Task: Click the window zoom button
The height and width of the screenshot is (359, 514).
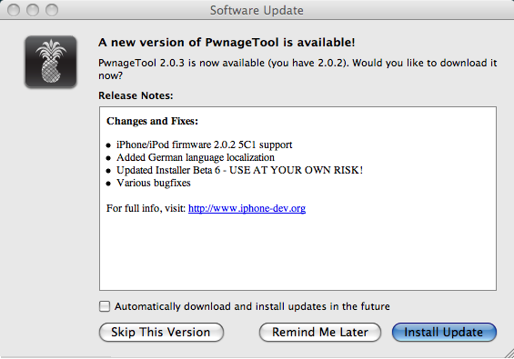Action: pyautogui.click(x=52, y=10)
